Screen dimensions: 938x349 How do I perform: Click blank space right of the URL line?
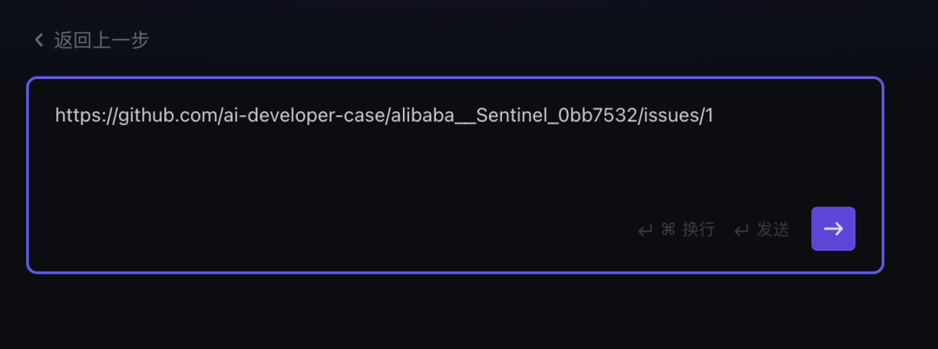[x=789, y=115]
